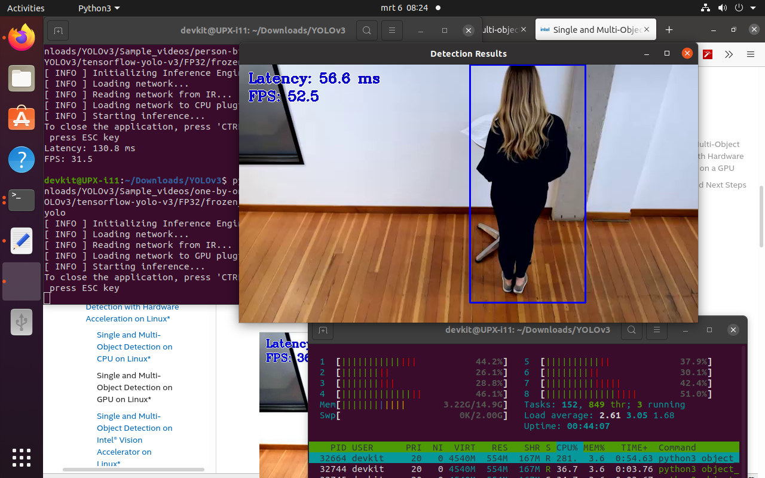Sort htop by the USER column

(362, 448)
